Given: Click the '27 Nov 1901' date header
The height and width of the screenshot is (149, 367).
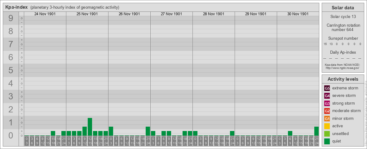Looking at the screenshot, I should tap(171, 14).
